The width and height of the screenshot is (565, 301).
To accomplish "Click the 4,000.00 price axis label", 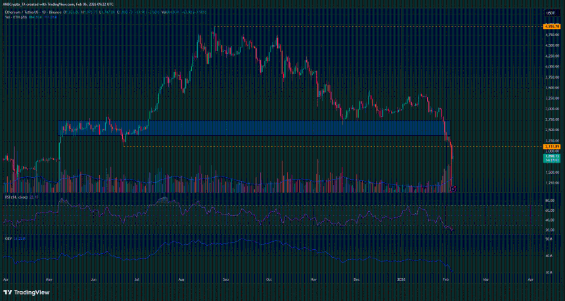I will (551, 66).
